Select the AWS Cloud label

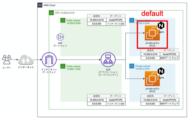tap(49, 5)
